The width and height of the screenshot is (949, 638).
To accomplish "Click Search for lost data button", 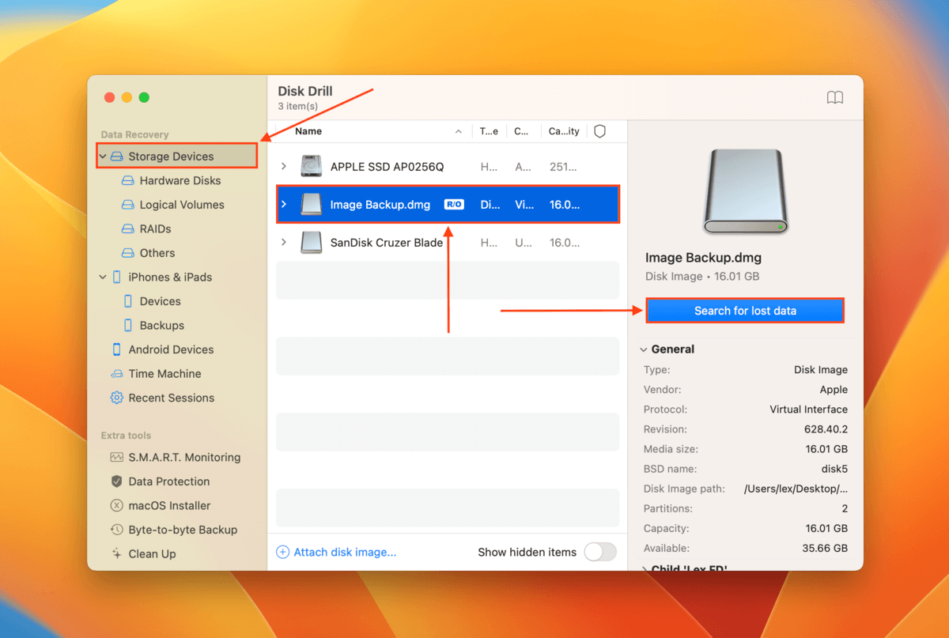I will [x=745, y=311].
